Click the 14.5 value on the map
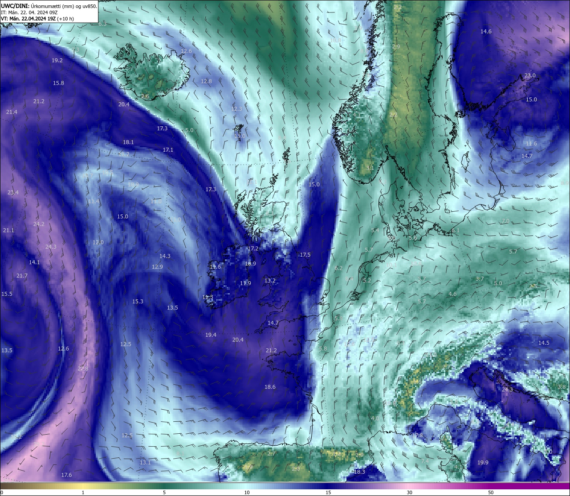Viewport: 570px width, 496px height. [544, 343]
